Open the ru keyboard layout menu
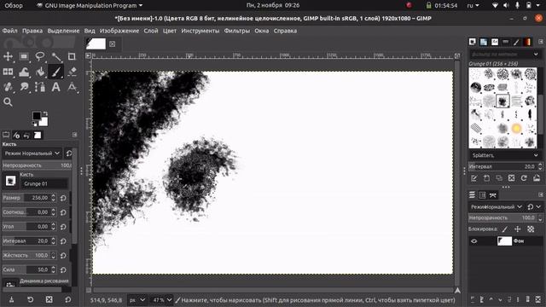The image size is (546, 307). tap(473, 5)
